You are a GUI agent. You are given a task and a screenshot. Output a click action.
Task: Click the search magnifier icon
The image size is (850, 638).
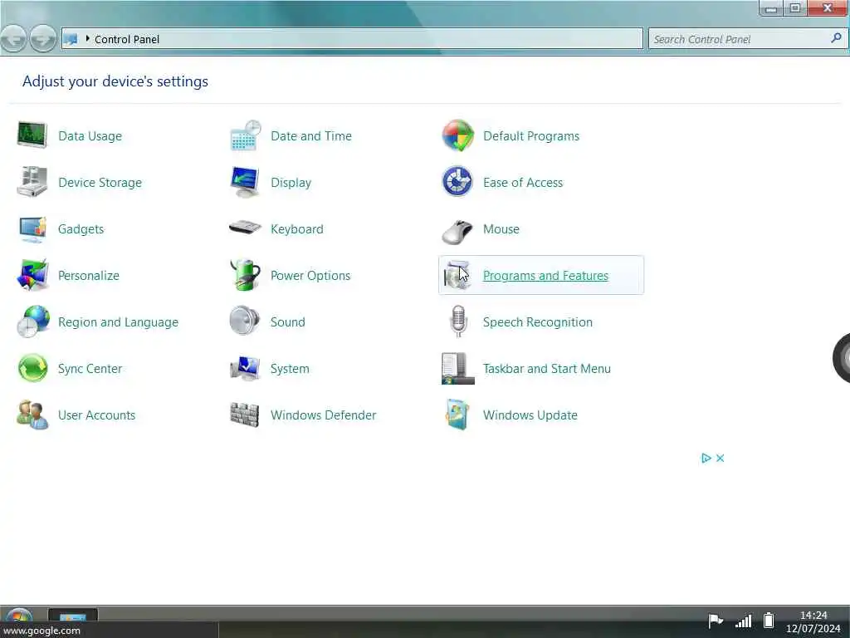point(836,38)
